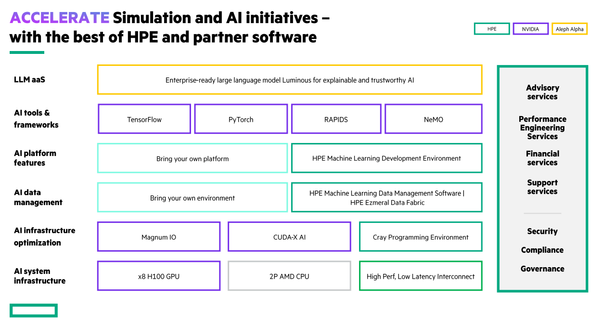Select the TensorFlow framework box
Viewport: 603px width, 322px height.
pyautogui.click(x=144, y=118)
